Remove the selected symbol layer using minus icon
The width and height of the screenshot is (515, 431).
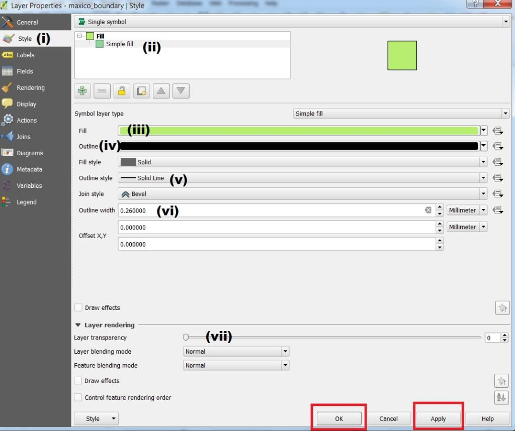[x=102, y=91]
